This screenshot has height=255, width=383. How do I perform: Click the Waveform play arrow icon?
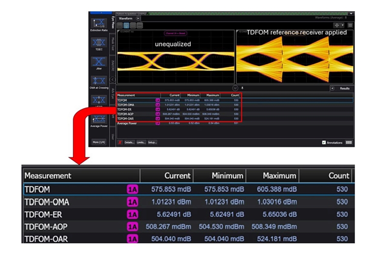pos(139,19)
